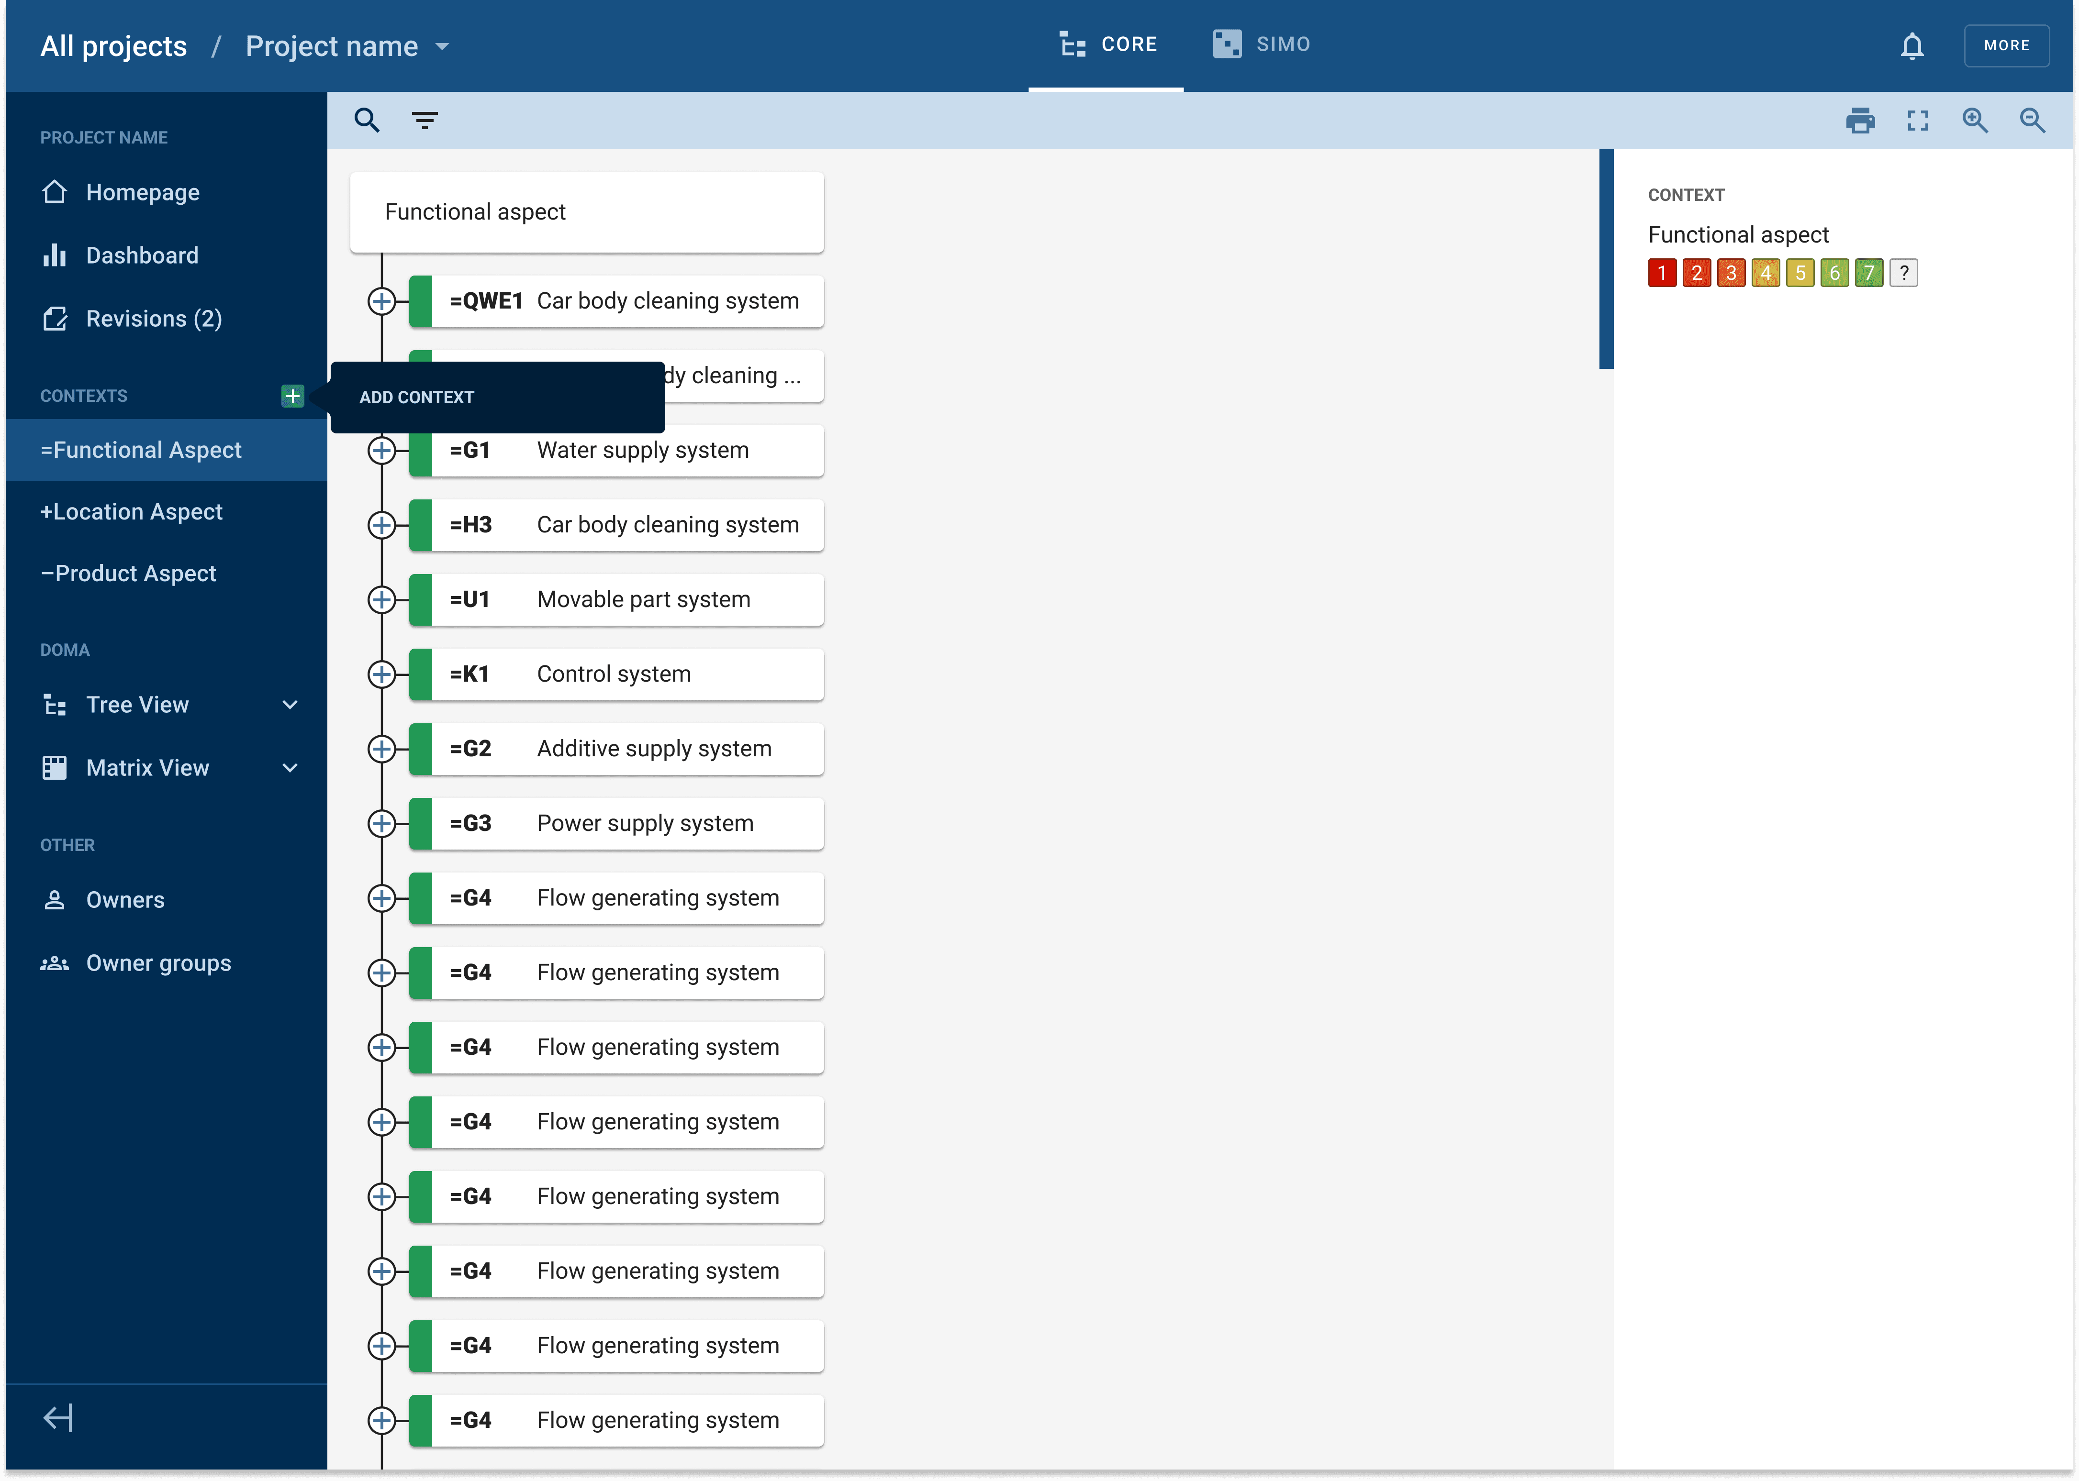Open notifications bell icon
The image size is (2079, 1481).
pos(1912,45)
